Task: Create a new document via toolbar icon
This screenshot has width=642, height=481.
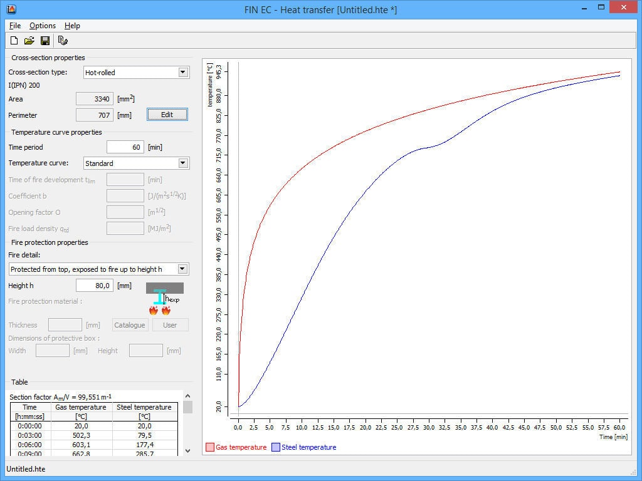Action: click(13, 40)
